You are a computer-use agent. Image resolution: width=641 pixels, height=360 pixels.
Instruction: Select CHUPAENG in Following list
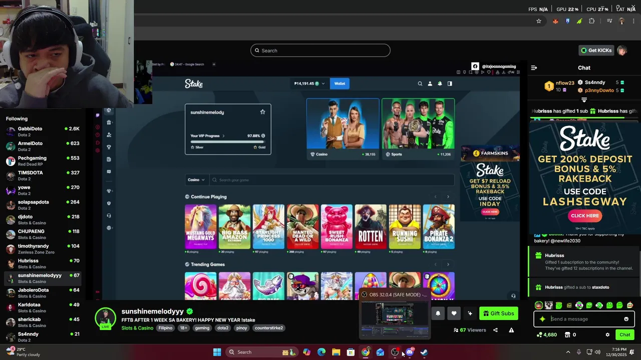[43, 234]
